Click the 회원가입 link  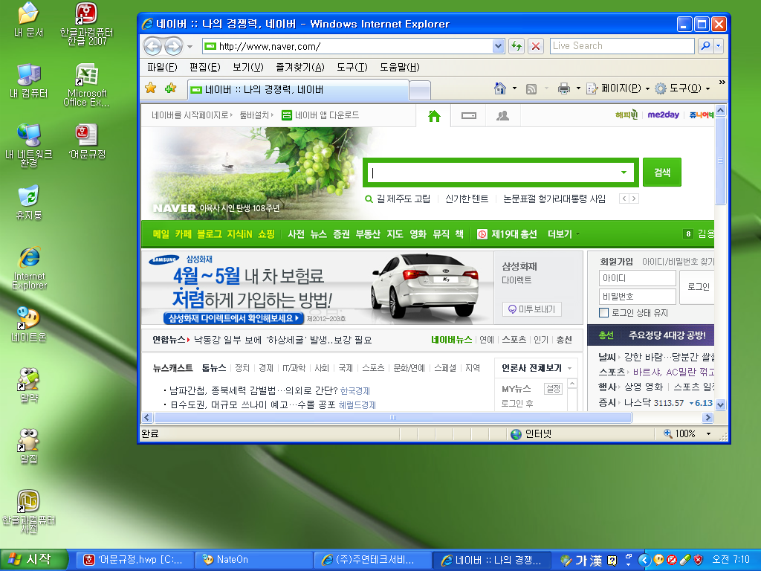(x=616, y=262)
